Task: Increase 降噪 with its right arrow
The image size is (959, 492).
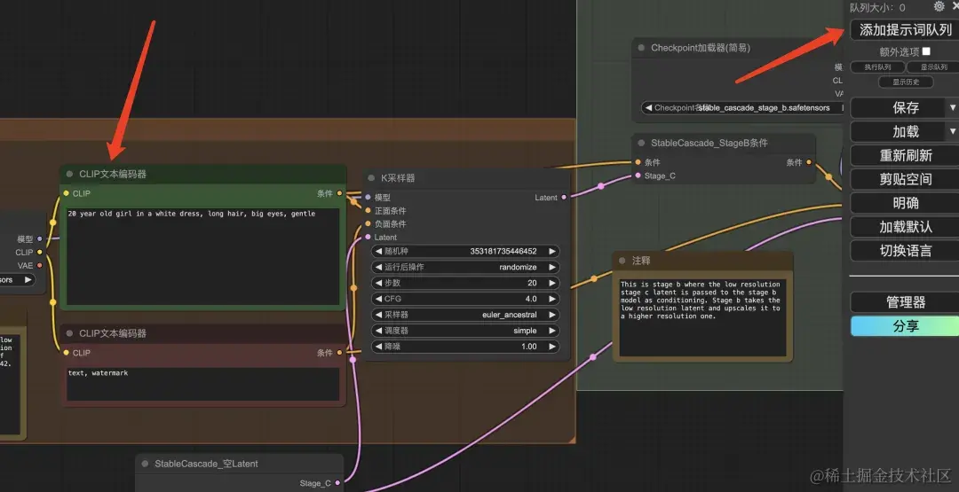Action: pyautogui.click(x=552, y=347)
